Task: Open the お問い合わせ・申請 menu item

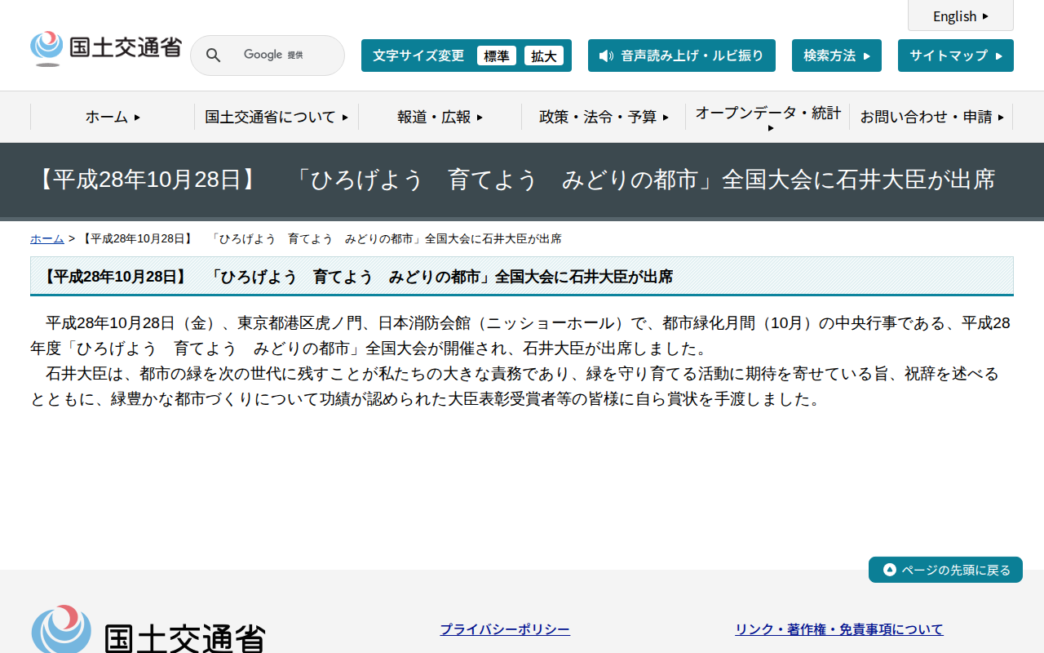Action: pos(931,117)
